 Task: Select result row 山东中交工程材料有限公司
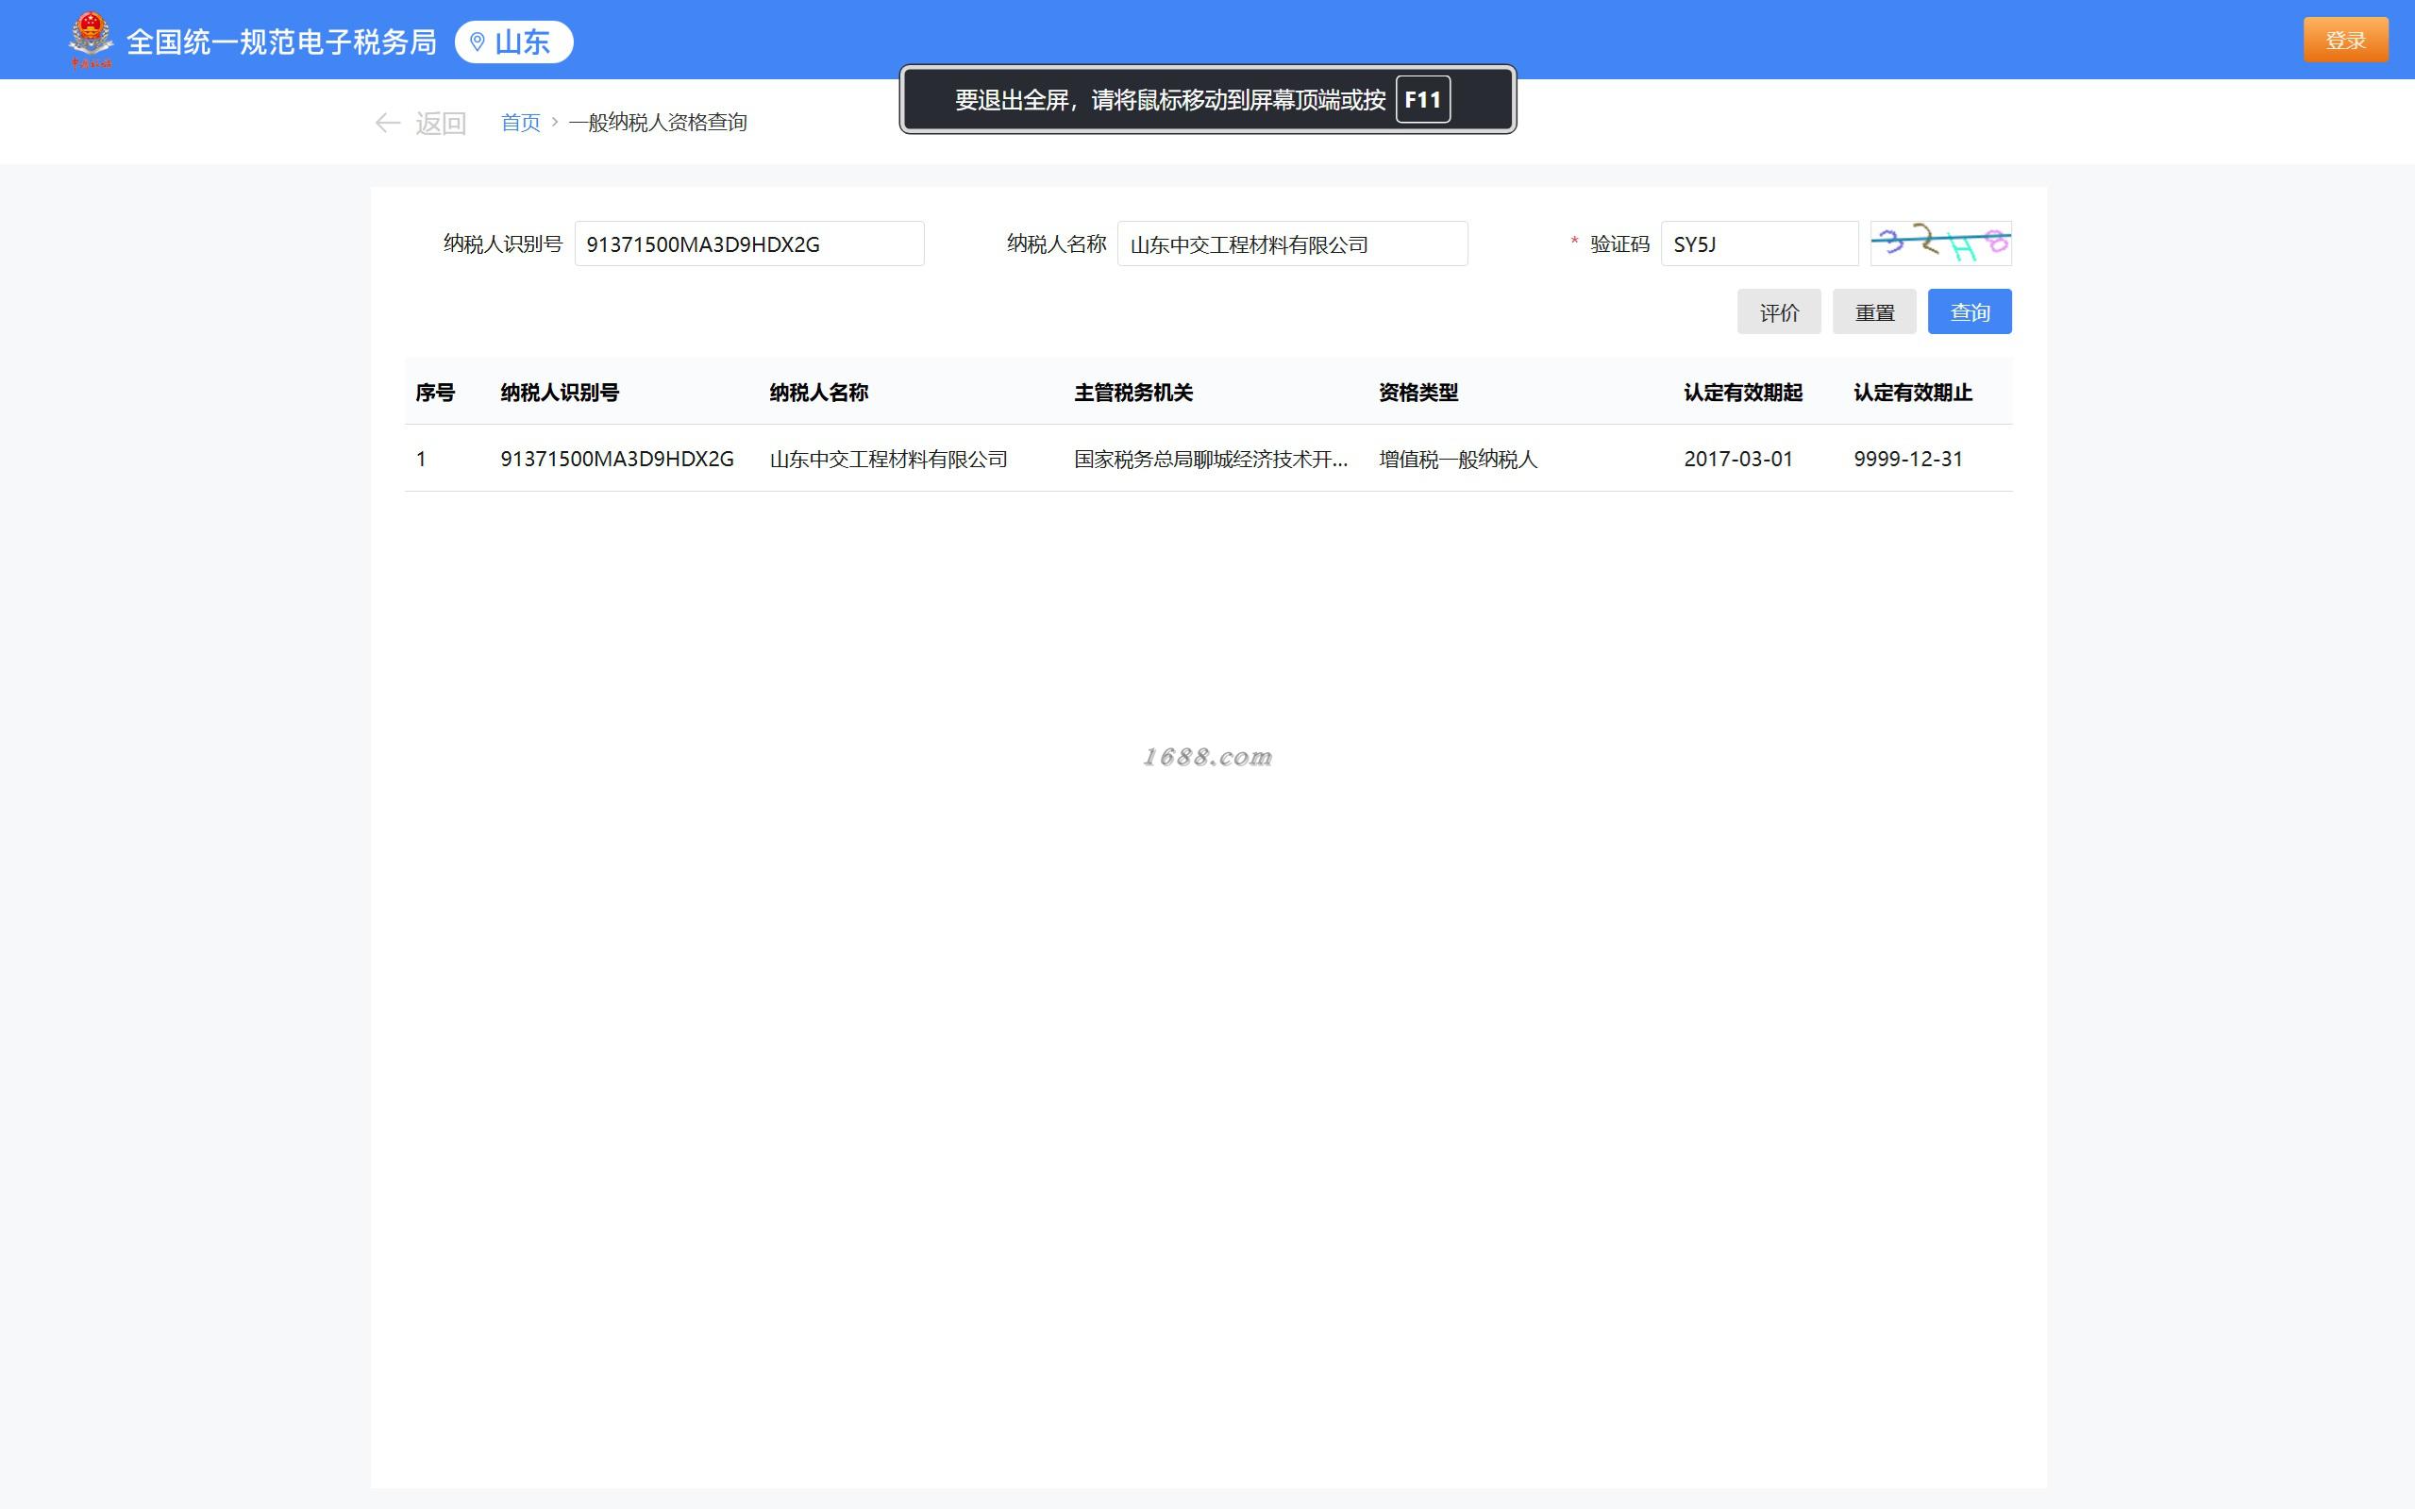click(888, 459)
